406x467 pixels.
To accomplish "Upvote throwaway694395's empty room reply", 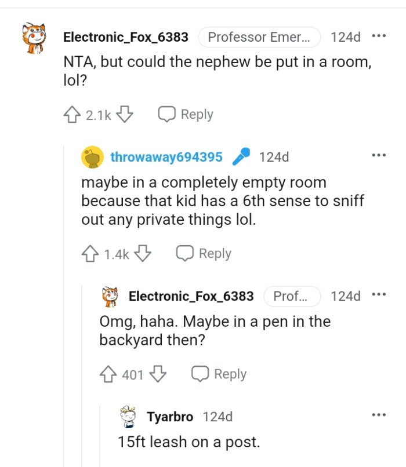I will [x=90, y=254].
